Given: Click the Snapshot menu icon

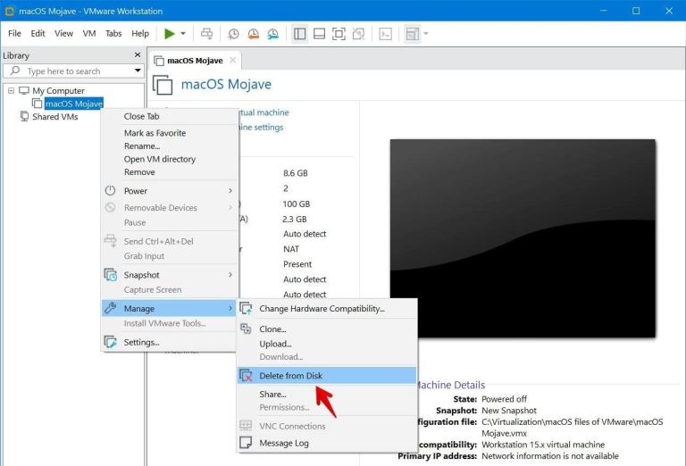Looking at the screenshot, I should (x=110, y=275).
